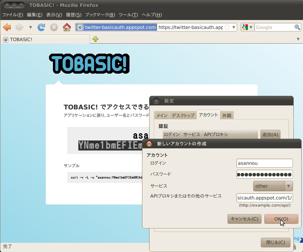Viewport: 303px width, 252px height.
Task: Open the ツール(T) menu
Action: click(128, 15)
